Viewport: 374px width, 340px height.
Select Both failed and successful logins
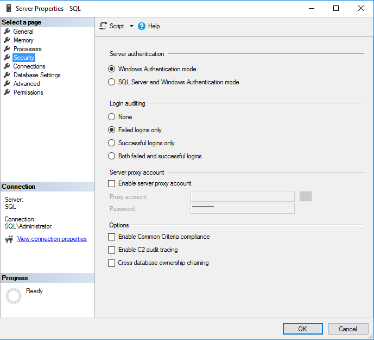pos(155,156)
